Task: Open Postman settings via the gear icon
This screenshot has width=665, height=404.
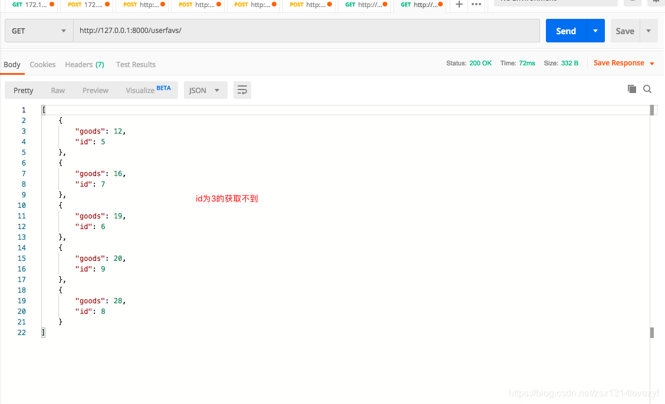Action: [x=656, y=3]
